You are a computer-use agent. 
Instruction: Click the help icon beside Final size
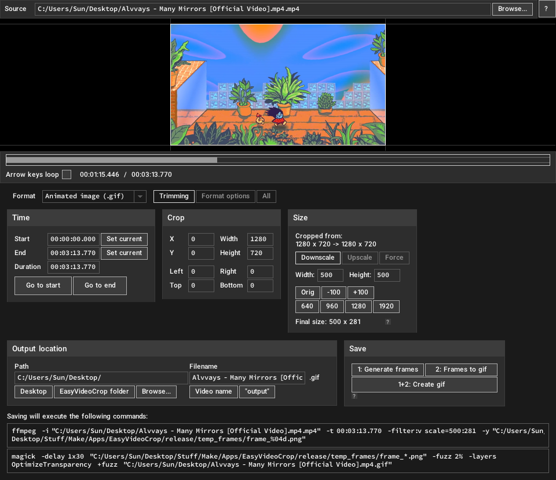point(388,322)
